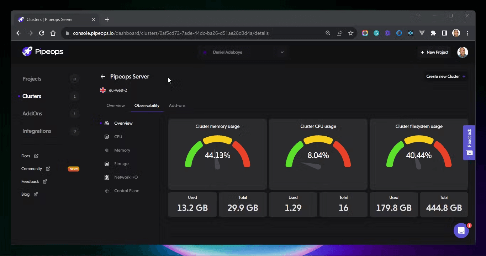486x256 pixels.
Task: Click the New Project button
Action: [434, 52]
